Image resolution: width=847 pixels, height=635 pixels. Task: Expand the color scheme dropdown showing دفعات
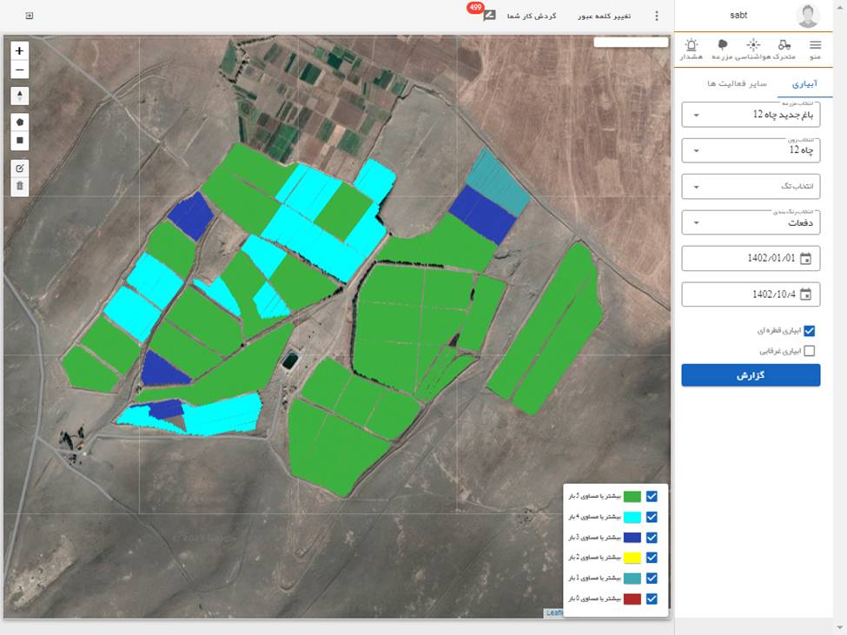pos(751,222)
